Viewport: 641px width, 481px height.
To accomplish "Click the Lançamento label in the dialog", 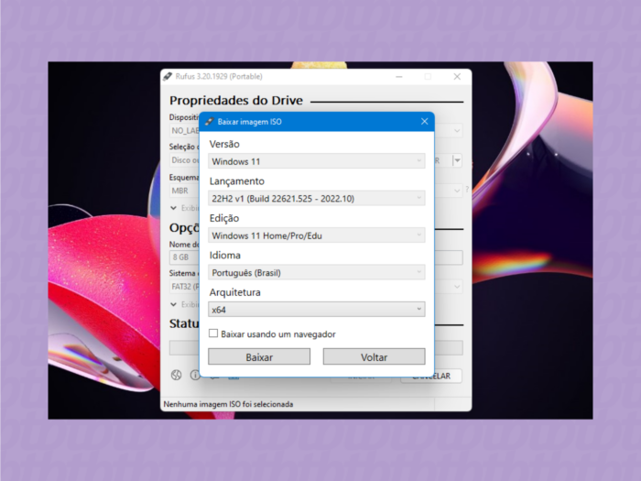I will tap(237, 181).
